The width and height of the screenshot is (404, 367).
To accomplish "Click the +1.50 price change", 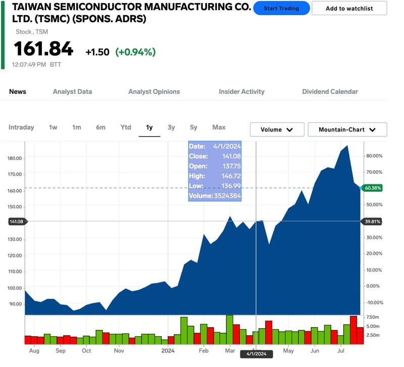I will pos(97,52).
